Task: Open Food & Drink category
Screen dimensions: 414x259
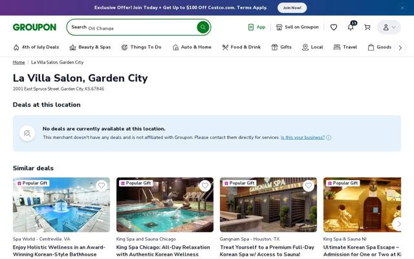Action: pos(241,47)
